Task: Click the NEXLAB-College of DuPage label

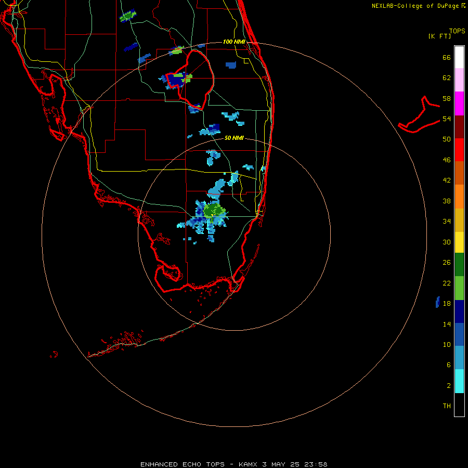Action: pos(419,6)
